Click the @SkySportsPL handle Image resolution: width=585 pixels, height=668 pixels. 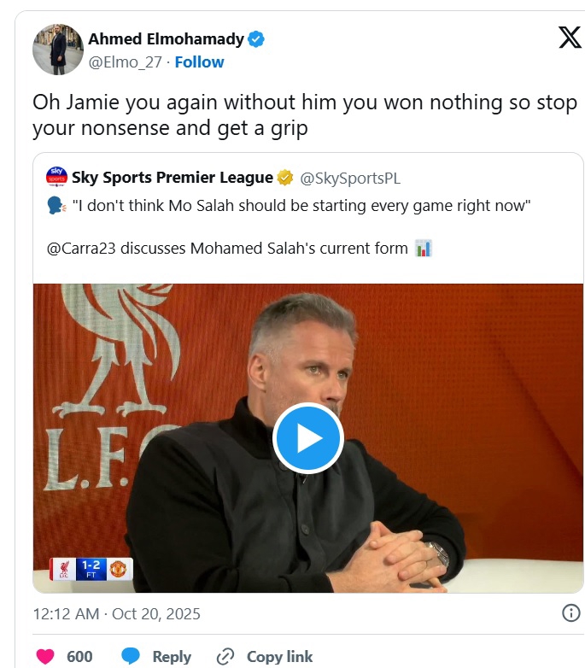(x=350, y=178)
